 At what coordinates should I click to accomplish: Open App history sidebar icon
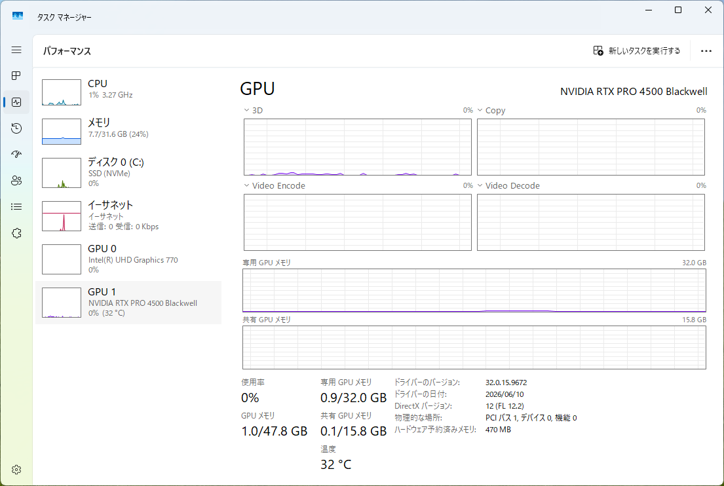16,128
